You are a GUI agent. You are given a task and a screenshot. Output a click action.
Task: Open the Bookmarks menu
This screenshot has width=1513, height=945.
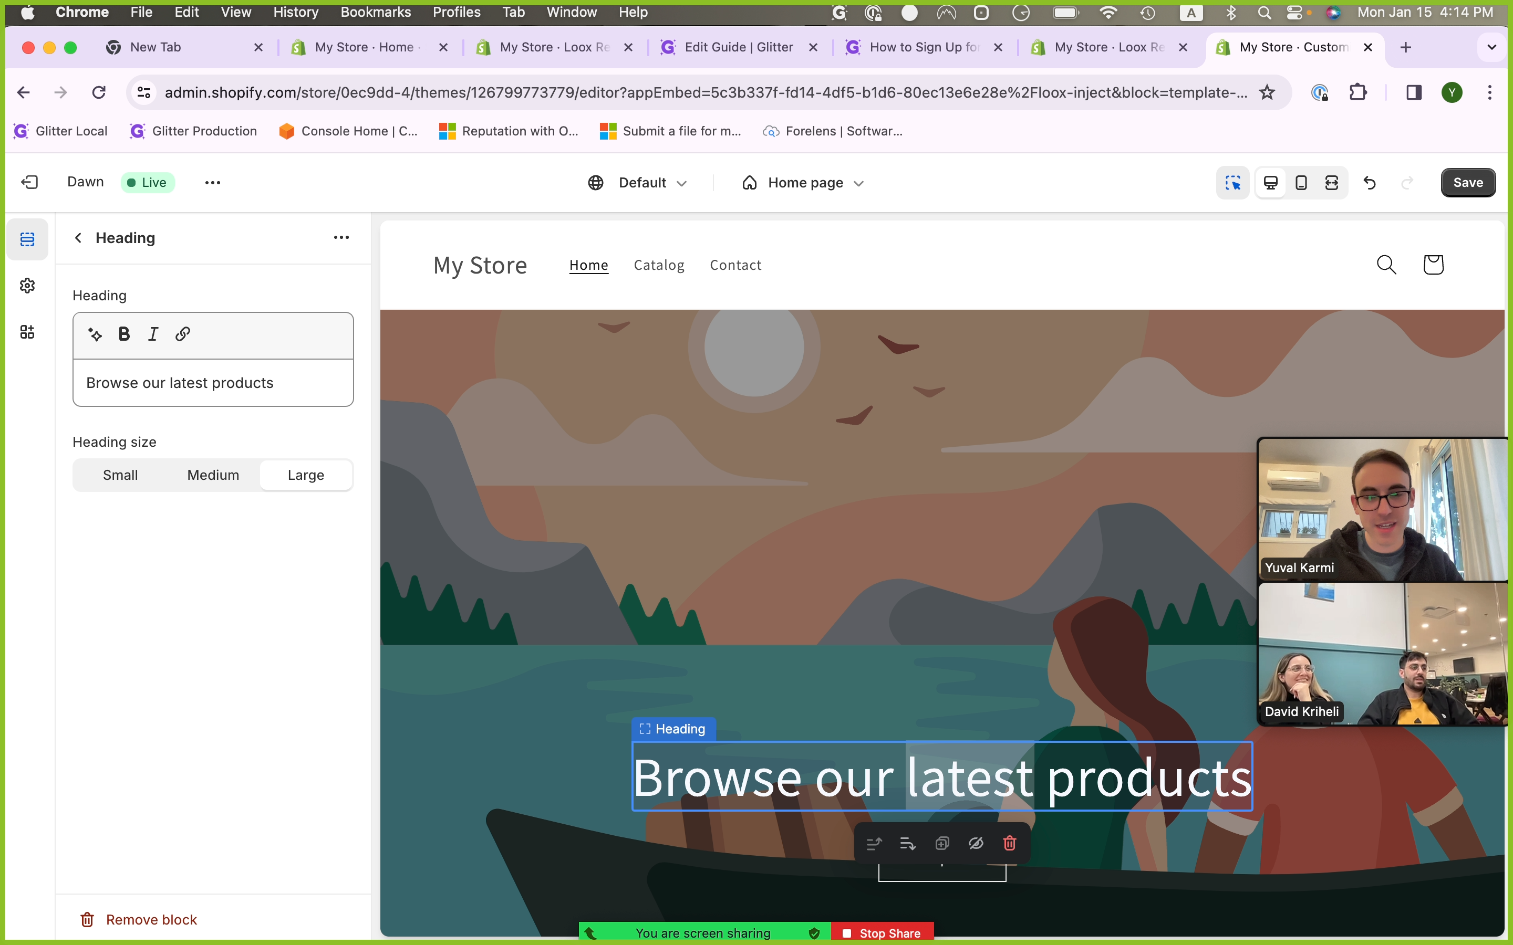[x=375, y=13]
